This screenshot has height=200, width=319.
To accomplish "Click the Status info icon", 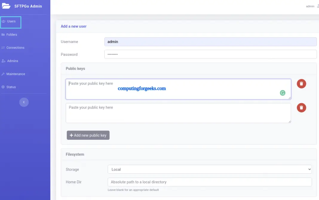I will (x=3, y=87).
